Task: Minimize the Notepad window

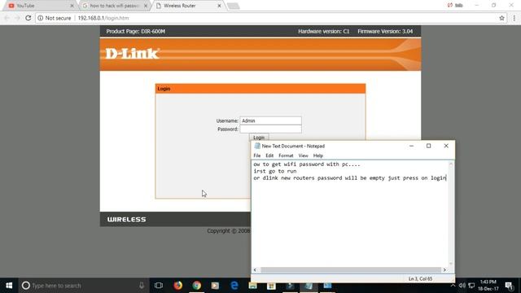Action: (x=411, y=146)
